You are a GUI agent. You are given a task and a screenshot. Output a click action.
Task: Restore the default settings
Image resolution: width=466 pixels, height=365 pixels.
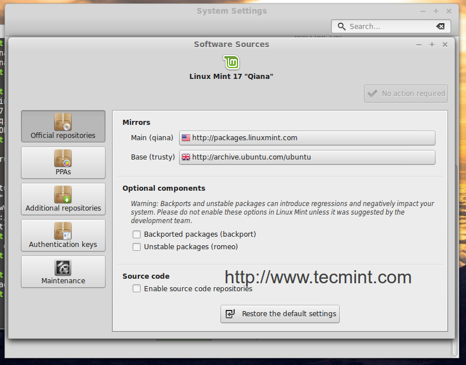coord(280,314)
